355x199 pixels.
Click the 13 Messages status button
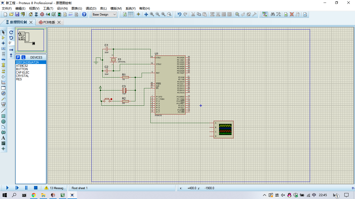coord(55,188)
